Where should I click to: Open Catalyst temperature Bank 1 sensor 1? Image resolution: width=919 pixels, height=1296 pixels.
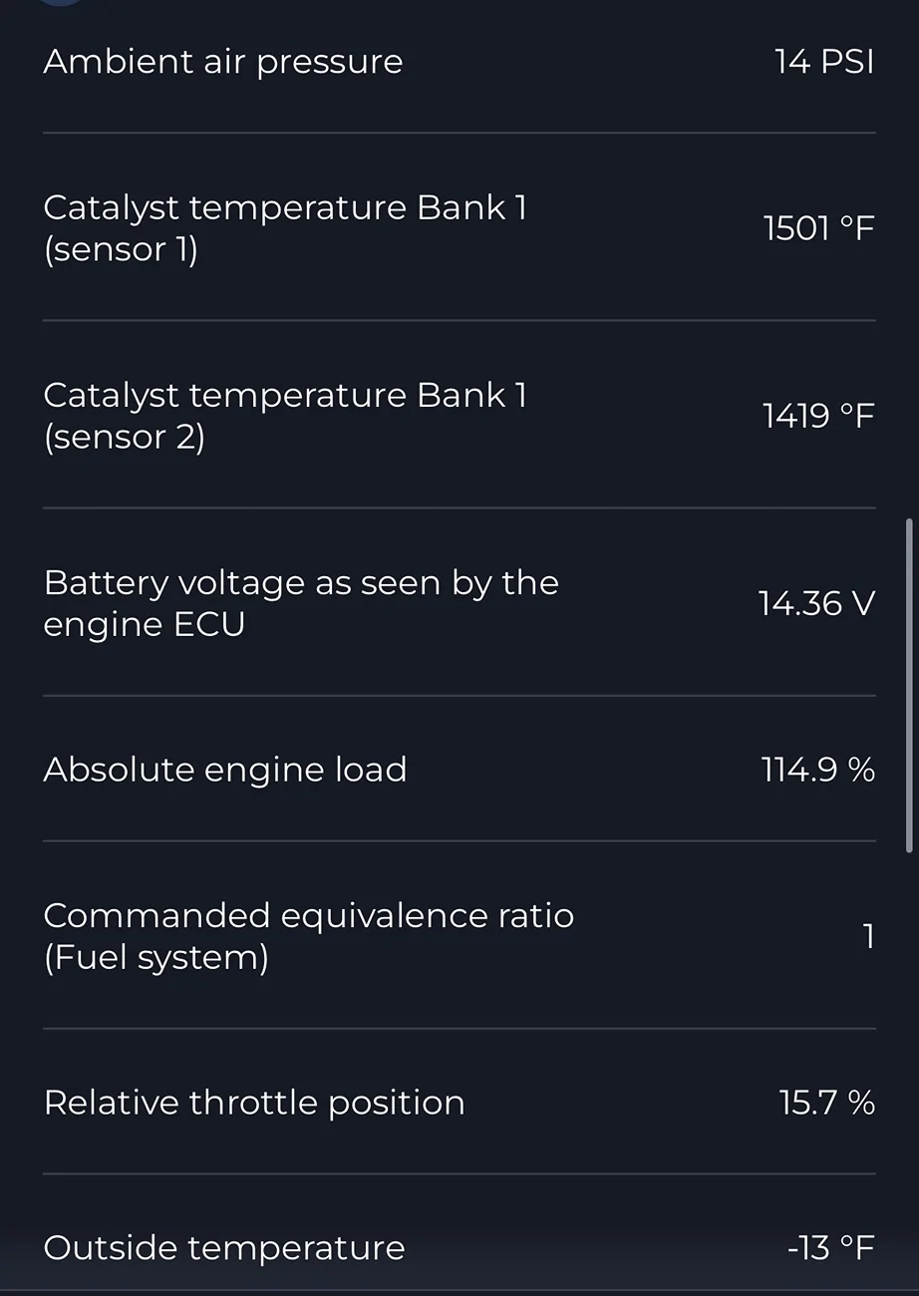[x=285, y=228]
